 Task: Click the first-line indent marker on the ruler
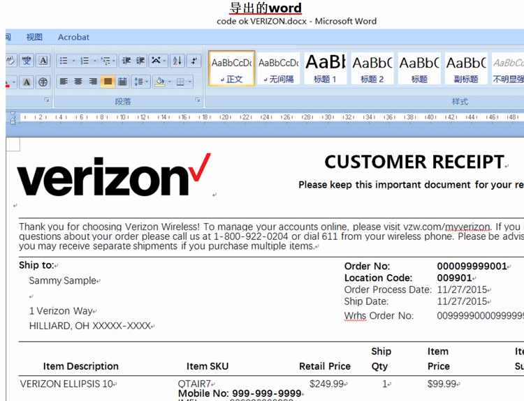13,114
